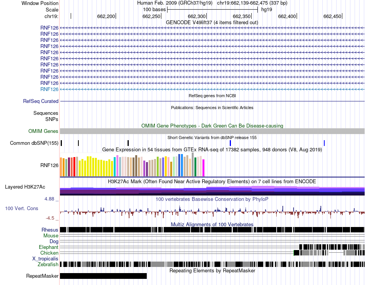Screen dimensions: 365x285
Task: Click the PhyloP conservation wiggle graph
Action: [212, 212]
